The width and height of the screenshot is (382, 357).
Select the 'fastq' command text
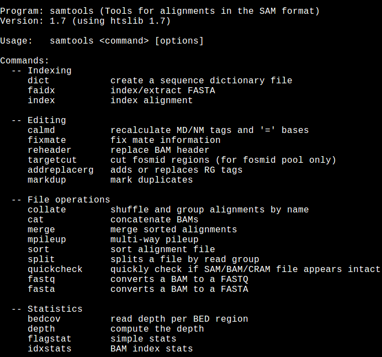click(41, 279)
